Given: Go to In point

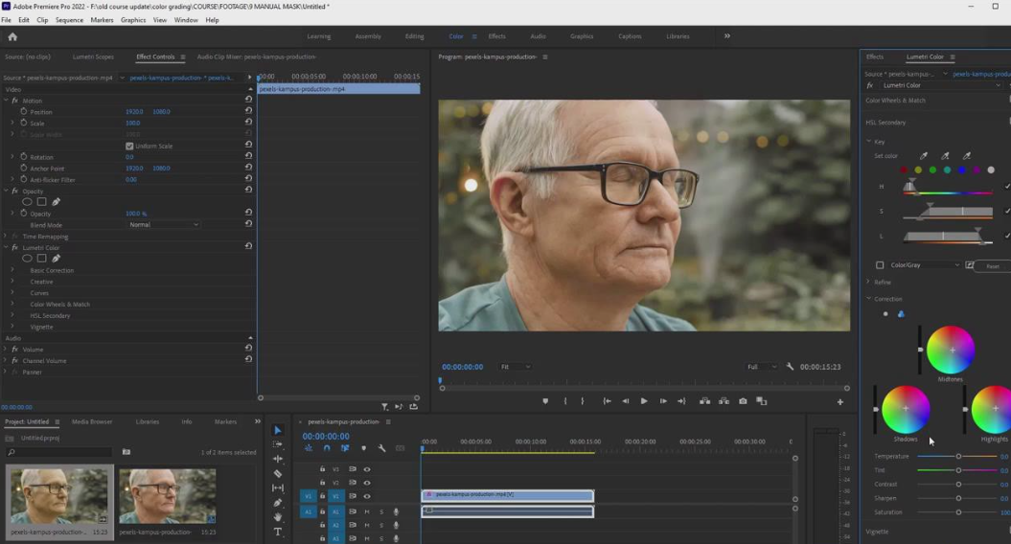Looking at the screenshot, I should pyautogui.click(x=607, y=401).
